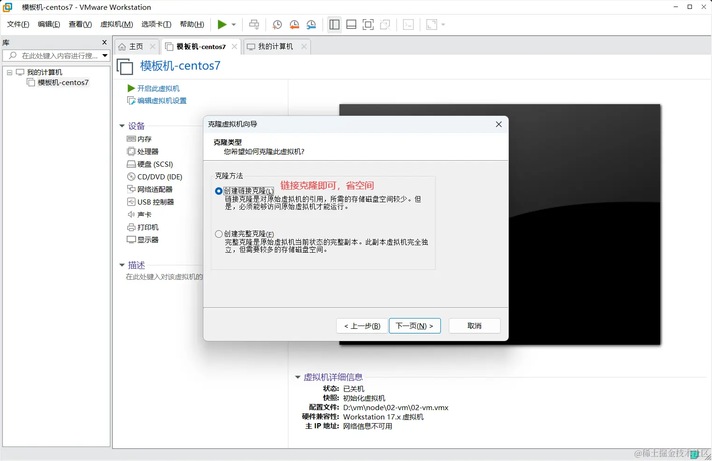Open the 编辑(E) menu

click(x=49, y=24)
